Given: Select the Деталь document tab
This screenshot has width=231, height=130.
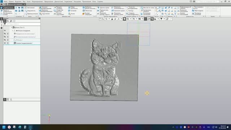Looking at the screenshot, I should click(16, 4).
